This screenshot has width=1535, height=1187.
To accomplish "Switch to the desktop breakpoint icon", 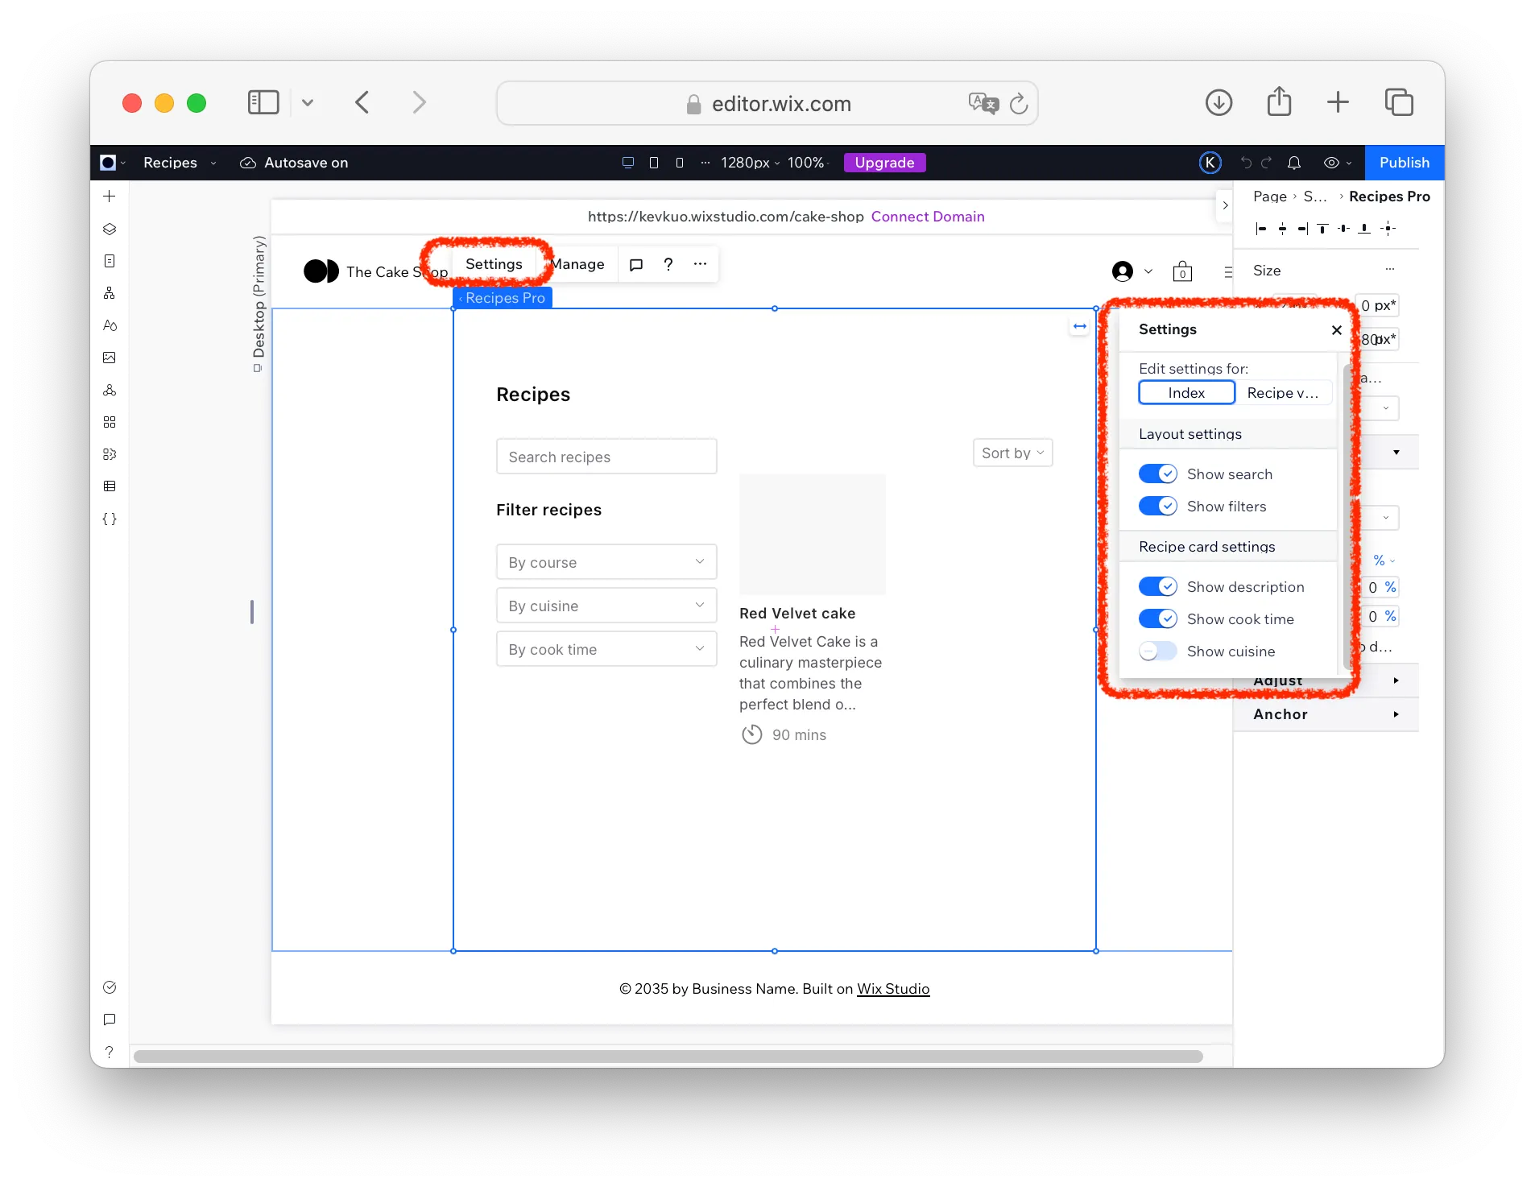I will point(628,163).
